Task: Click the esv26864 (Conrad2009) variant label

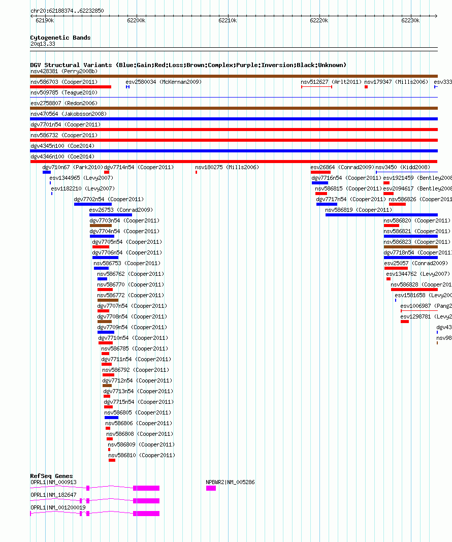Action: (342, 167)
